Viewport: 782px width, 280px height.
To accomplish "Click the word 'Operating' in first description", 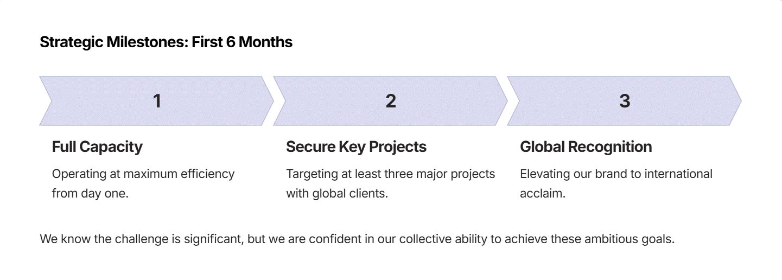I will coord(77,174).
